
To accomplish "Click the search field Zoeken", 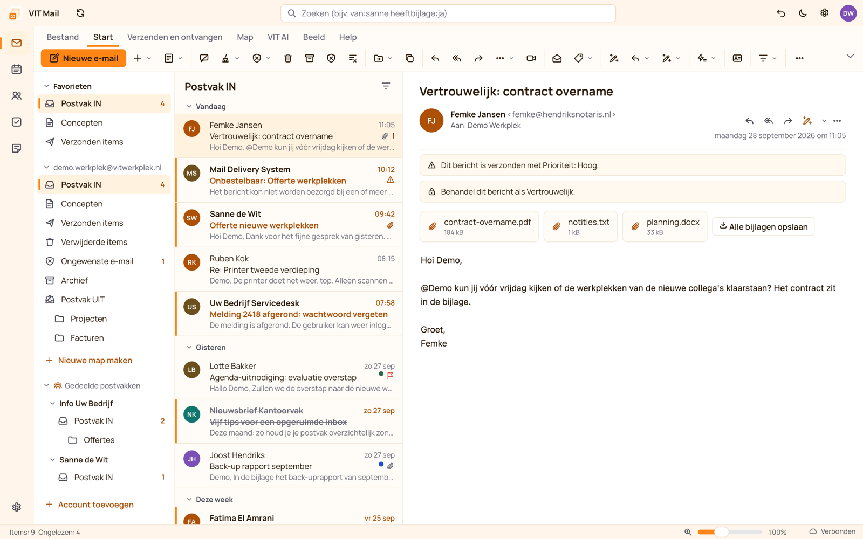I will tap(448, 13).
